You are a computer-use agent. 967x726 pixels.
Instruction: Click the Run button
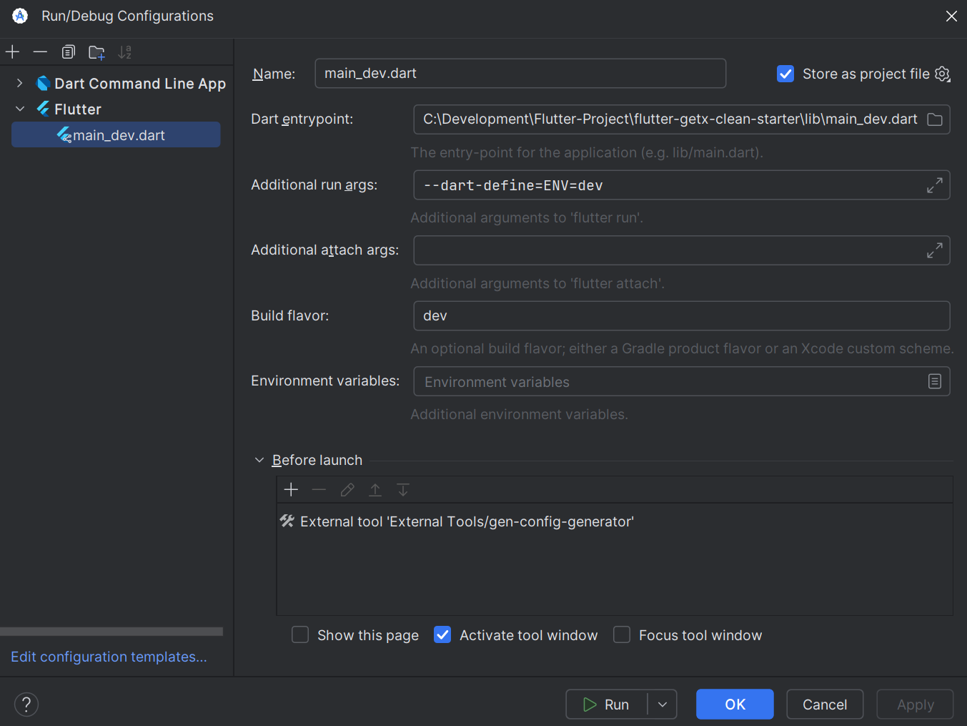tap(607, 705)
